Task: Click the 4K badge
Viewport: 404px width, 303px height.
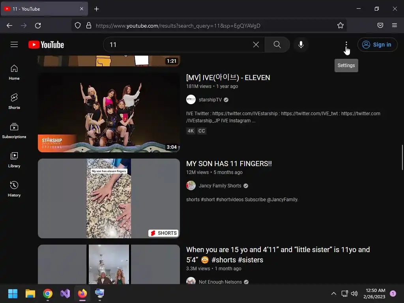Action: (191, 131)
